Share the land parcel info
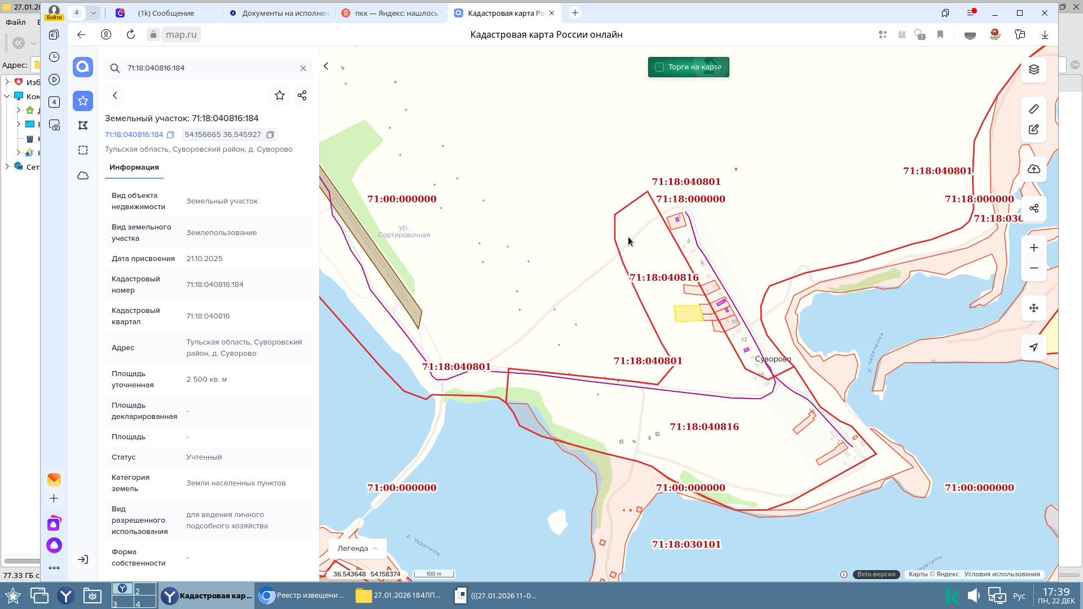 click(x=302, y=95)
